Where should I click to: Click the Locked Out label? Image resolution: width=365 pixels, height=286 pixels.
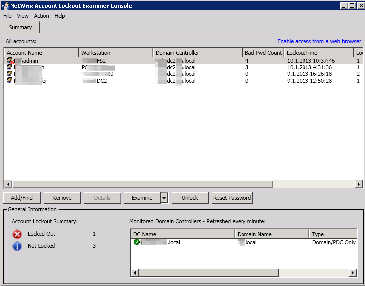(41, 234)
